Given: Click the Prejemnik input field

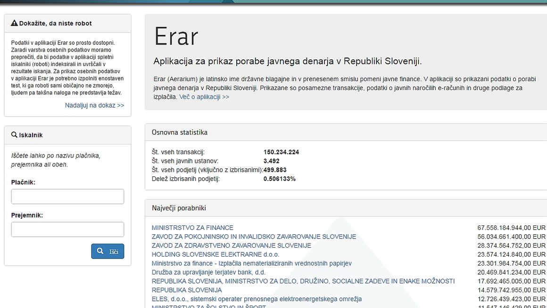Looking at the screenshot, I should click(x=67, y=230).
